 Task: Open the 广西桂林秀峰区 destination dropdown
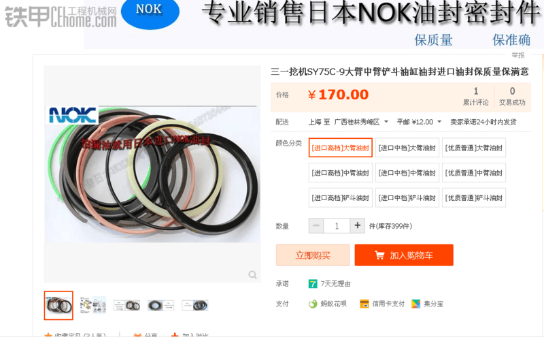coord(361,122)
